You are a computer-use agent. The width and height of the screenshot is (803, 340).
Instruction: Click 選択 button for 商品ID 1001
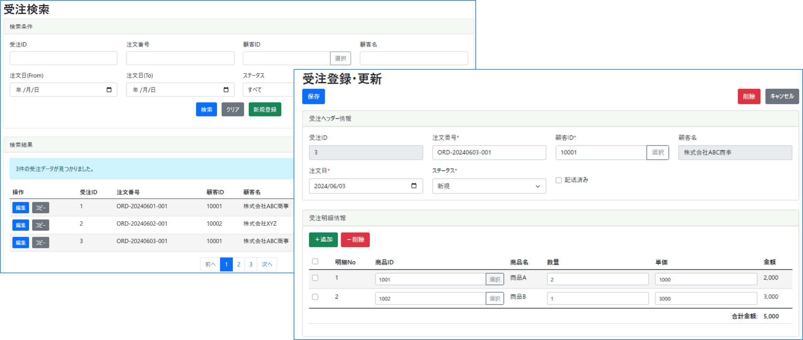click(495, 279)
